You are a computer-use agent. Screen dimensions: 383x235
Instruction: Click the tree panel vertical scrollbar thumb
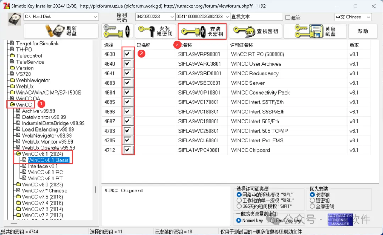(x=95, y=190)
